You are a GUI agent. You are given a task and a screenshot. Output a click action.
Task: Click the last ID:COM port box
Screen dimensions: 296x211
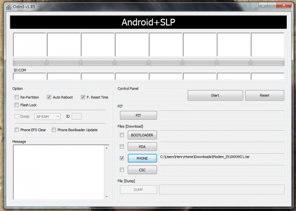(268, 77)
